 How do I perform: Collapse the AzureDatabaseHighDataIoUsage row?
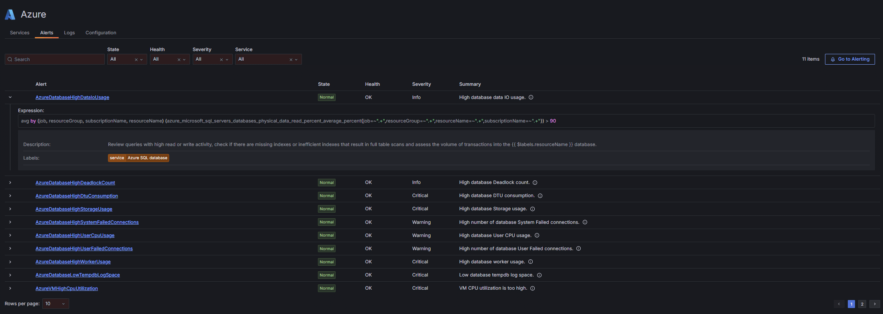tap(10, 97)
